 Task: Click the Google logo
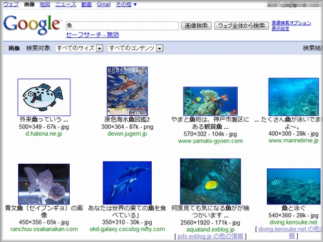pos(32,25)
